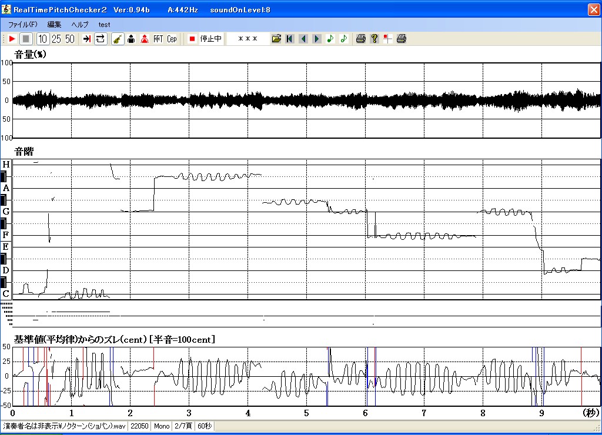Click the 2/7頁 page indicator

point(183,426)
